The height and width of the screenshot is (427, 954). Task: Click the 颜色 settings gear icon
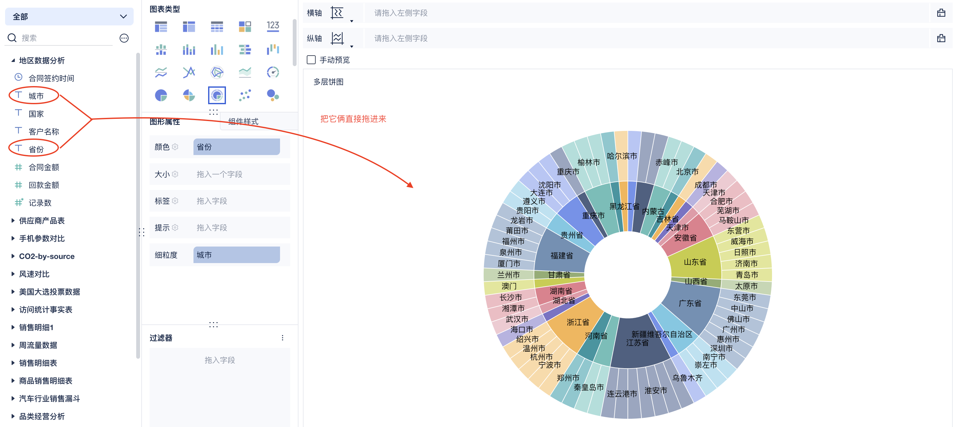(175, 147)
